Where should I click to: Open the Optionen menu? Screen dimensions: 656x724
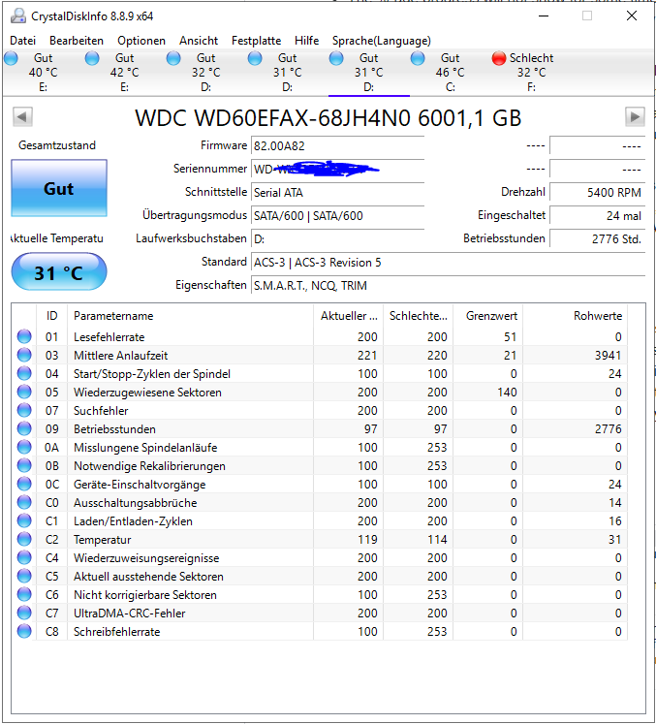[141, 41]
